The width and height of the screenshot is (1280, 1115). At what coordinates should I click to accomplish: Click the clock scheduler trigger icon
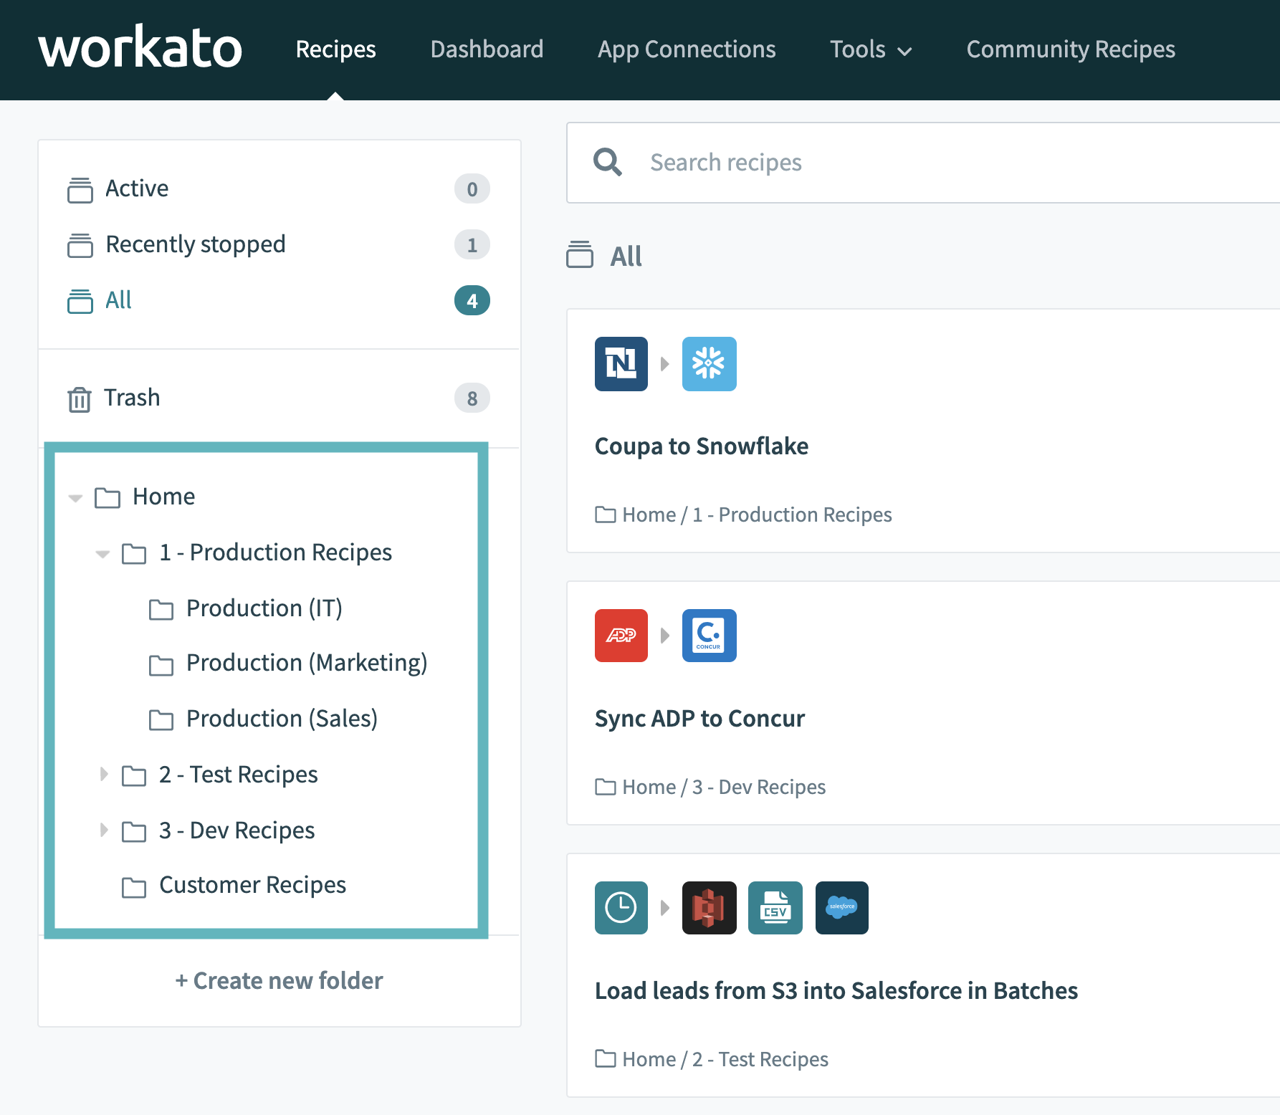tap(621, 908)
